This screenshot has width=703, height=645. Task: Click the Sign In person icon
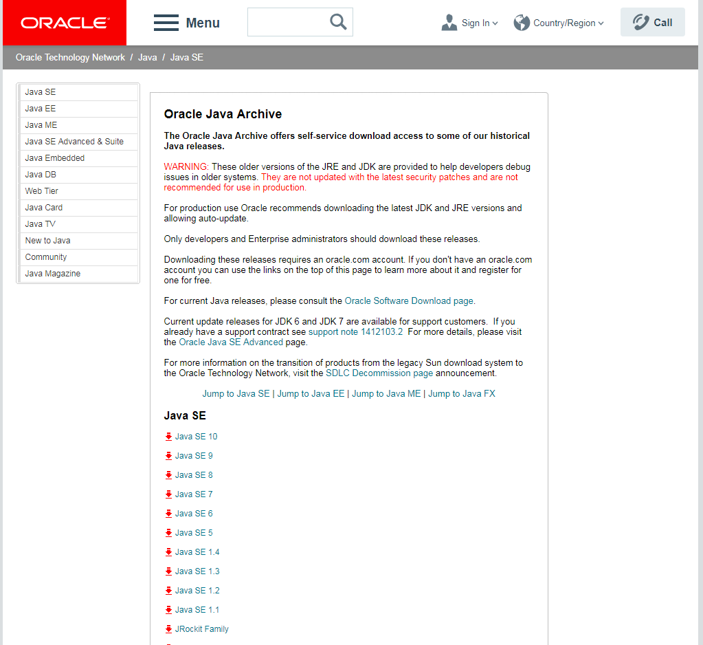coord(449,23)
